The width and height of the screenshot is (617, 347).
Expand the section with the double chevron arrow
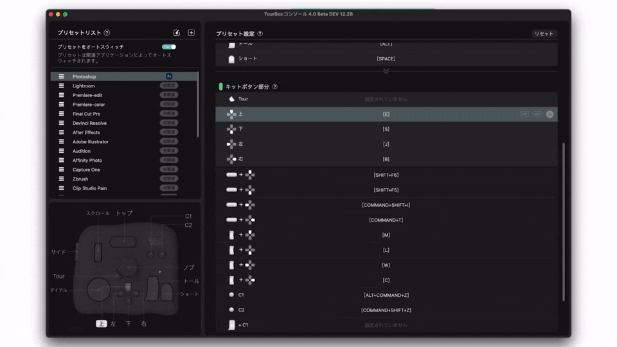(386, 71)
